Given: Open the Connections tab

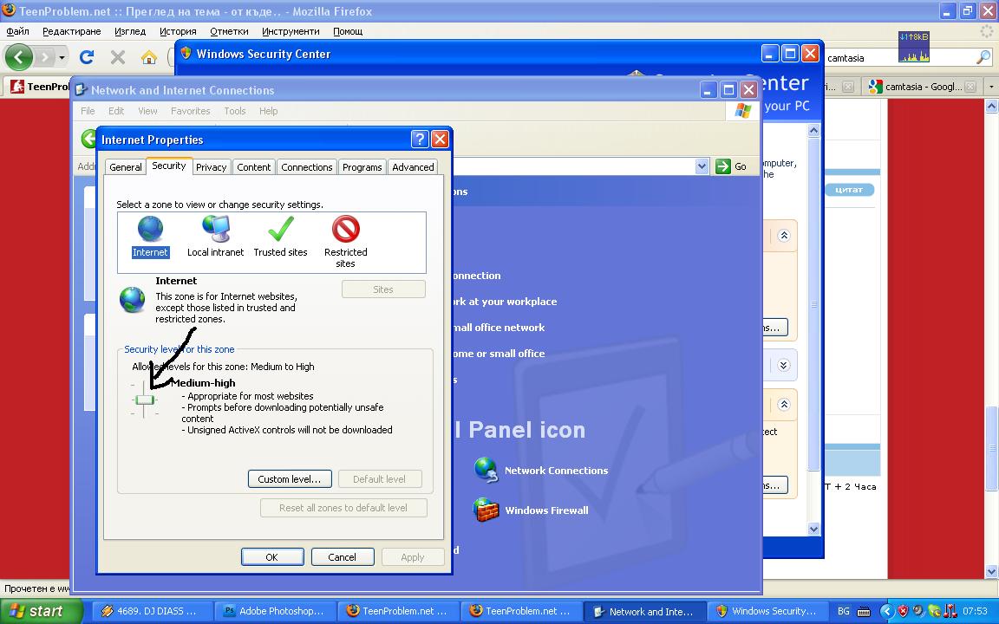Looking at the screenshot, I should pos(306,166).
